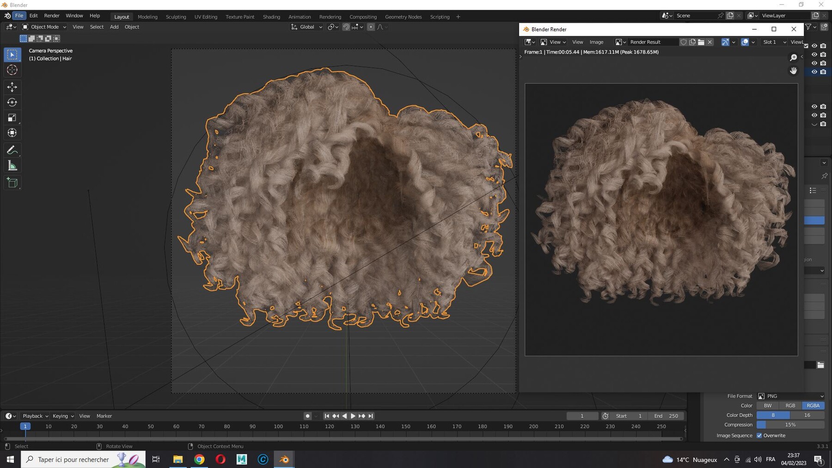Open the Render menu
Screen dimensions: 832x468
[x=52, y=16]
